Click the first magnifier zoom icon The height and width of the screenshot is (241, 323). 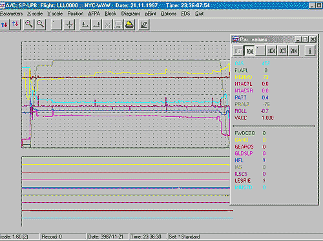(x=29, y=25)
